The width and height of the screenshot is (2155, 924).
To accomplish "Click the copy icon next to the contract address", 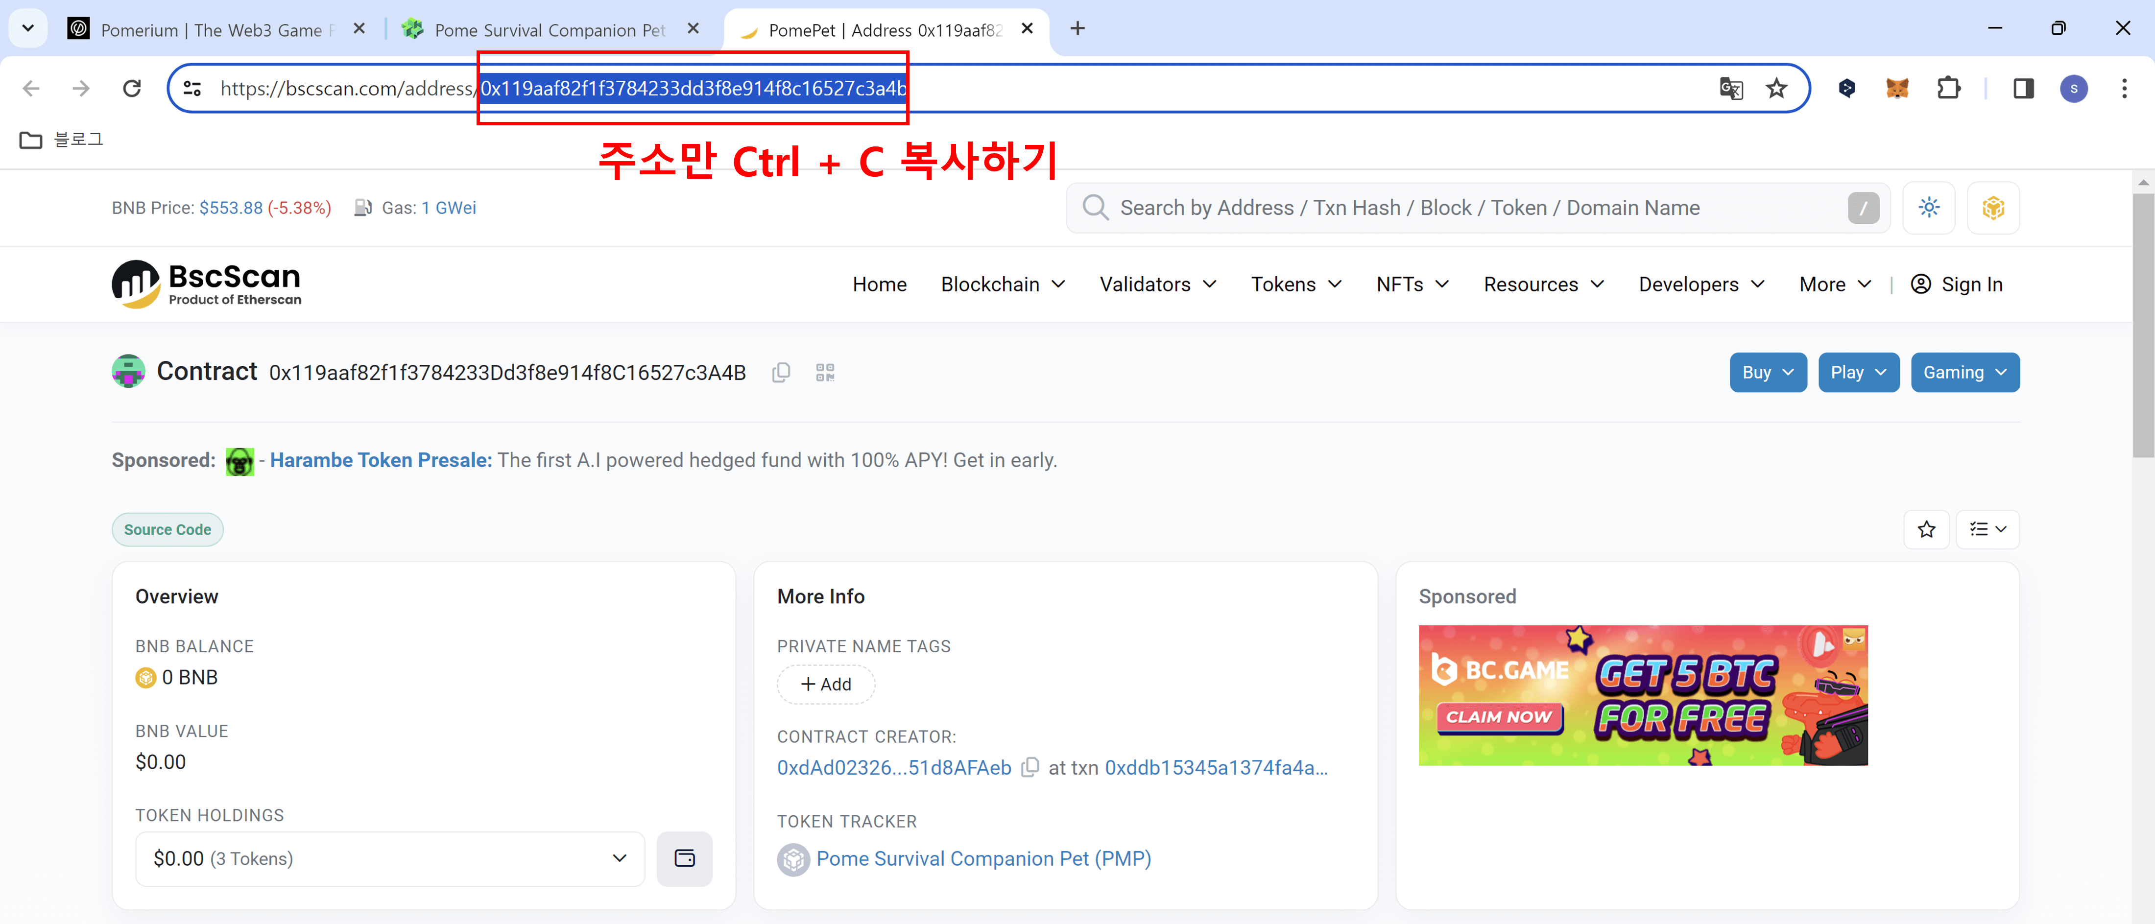I will tap(781, 372).
